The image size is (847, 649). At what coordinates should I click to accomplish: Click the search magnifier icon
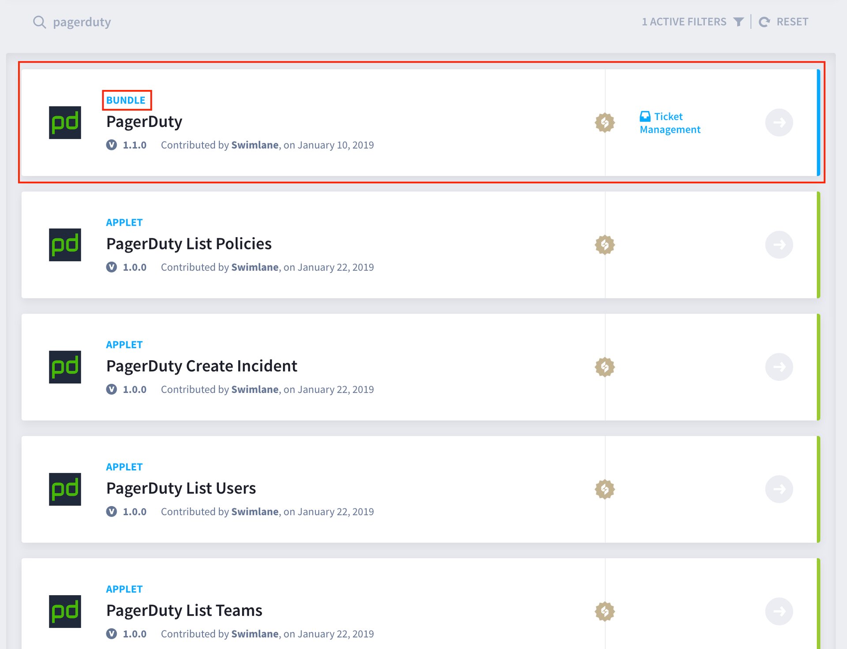pyautogui.click(x=39, y=22)
